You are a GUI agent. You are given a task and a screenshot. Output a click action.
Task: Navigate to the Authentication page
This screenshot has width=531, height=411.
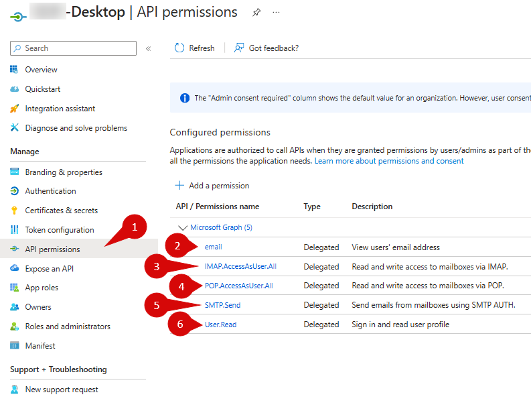tap(50, 191)
